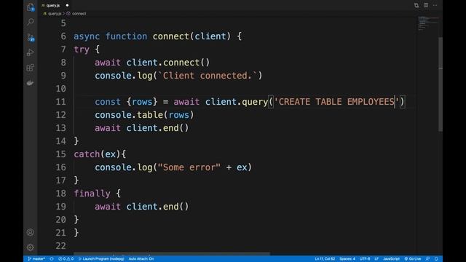Click line number 6 in the gutter
This screenshot has height=262, width=466.
tap(63, 36)
